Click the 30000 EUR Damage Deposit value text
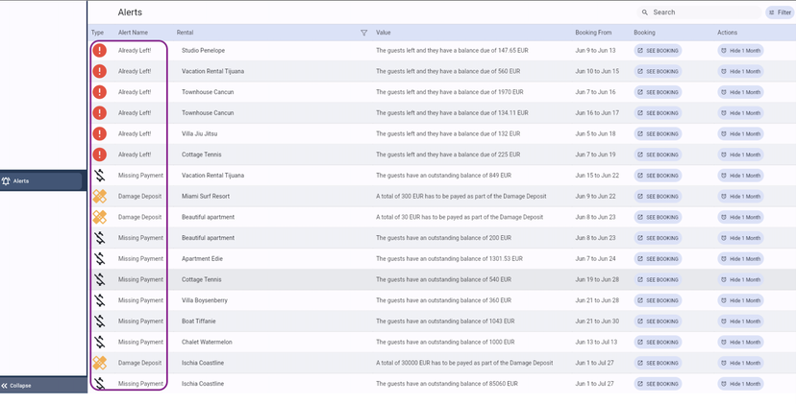The height and width of the screenshot is (404, 796). [464, 363]
